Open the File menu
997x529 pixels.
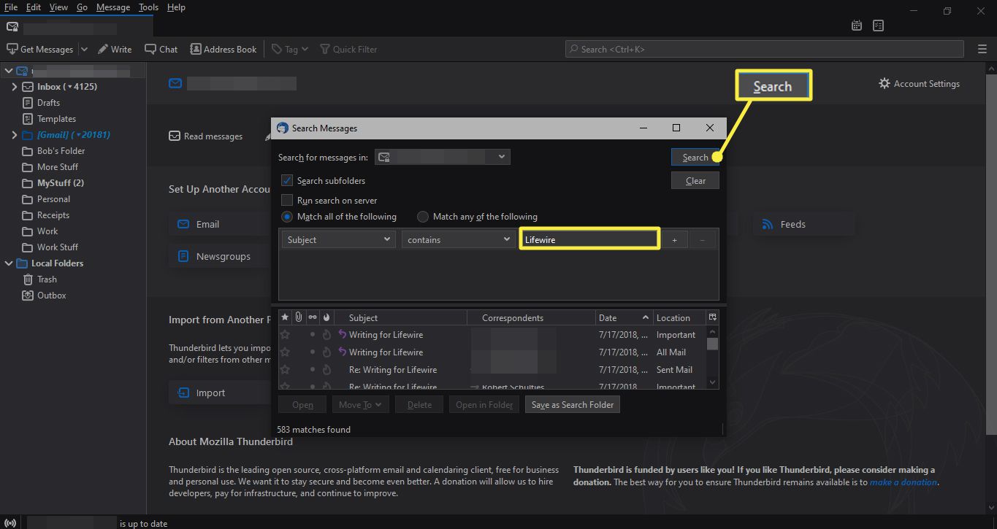tap(10, 7)
